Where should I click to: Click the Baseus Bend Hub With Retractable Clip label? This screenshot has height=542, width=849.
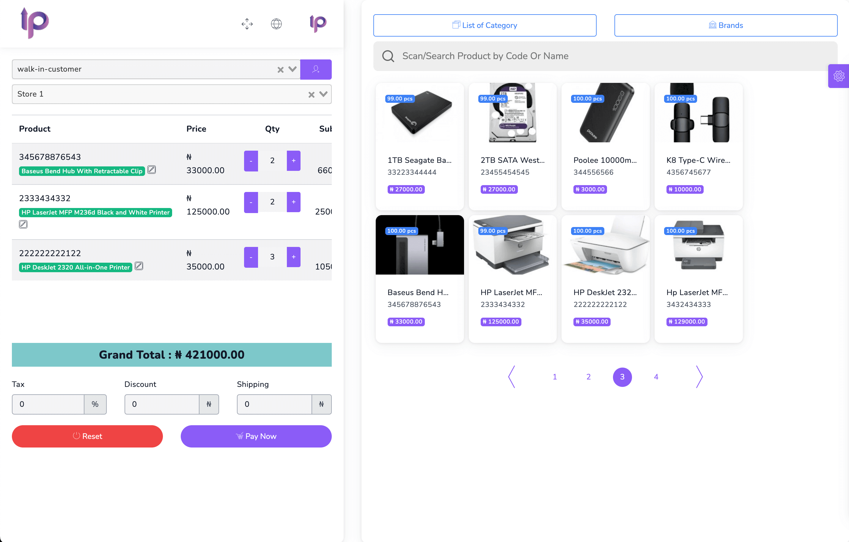pos(82,171)
